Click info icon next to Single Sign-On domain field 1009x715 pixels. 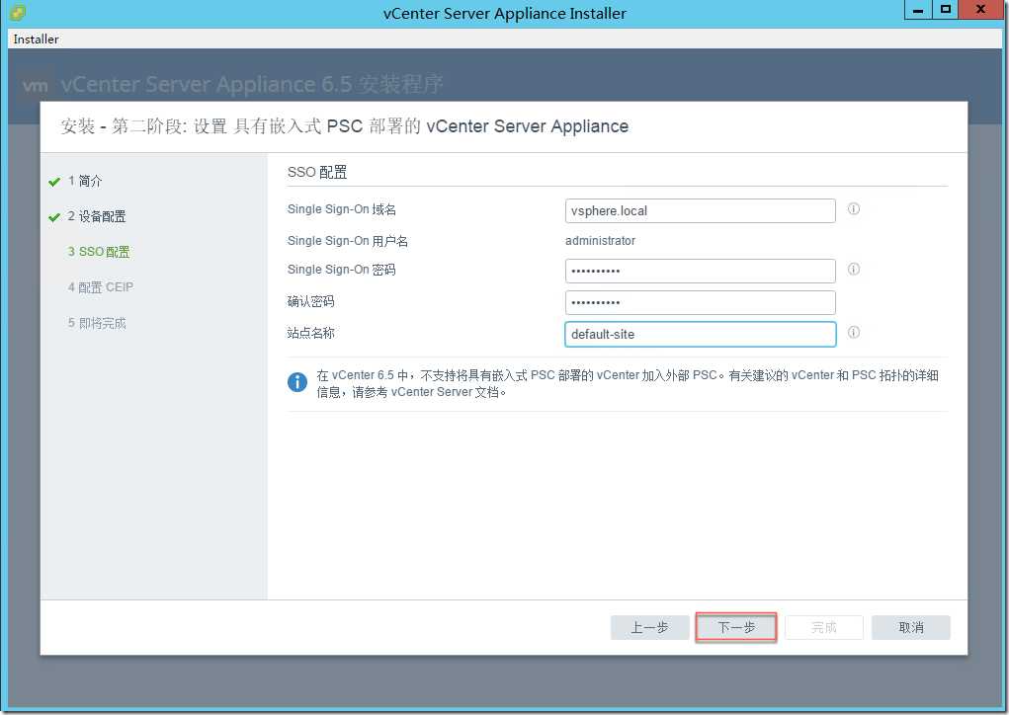pyautogui.click(x=853, y=209)
